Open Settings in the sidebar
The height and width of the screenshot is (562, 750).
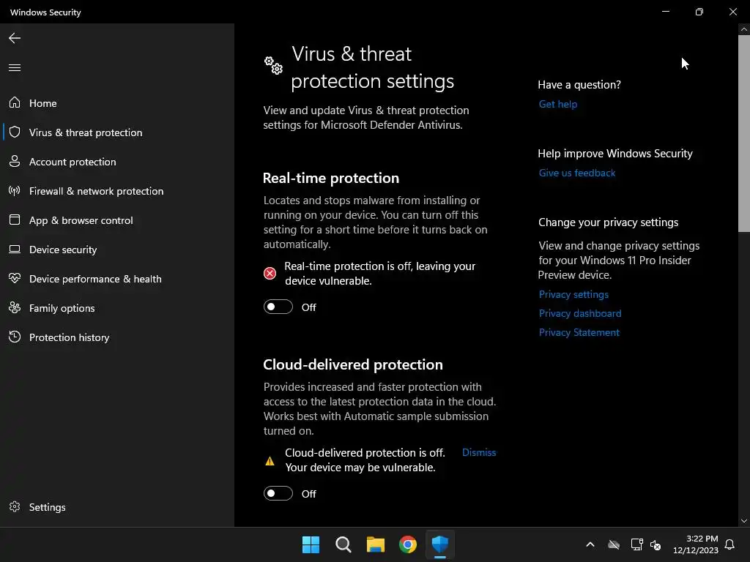(117, 506)
